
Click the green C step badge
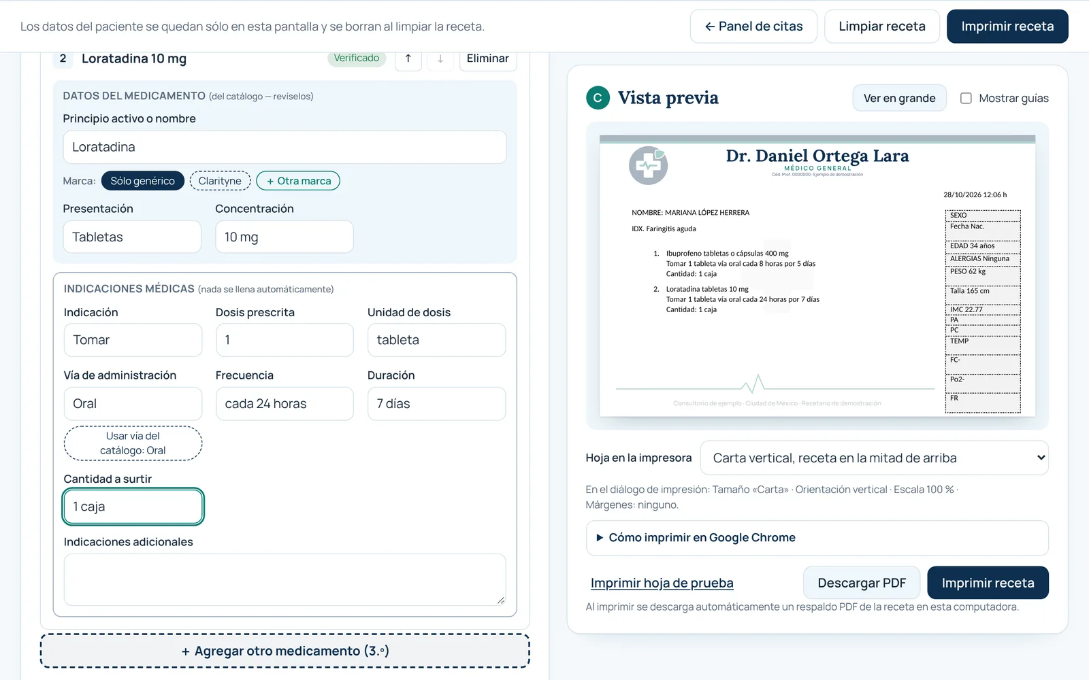coord(598,98)
